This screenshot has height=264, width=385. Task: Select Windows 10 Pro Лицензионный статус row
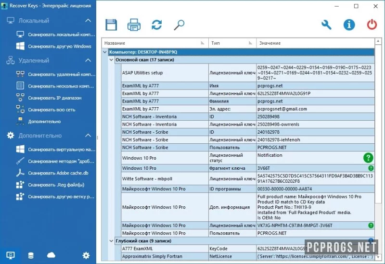(248, 158)
